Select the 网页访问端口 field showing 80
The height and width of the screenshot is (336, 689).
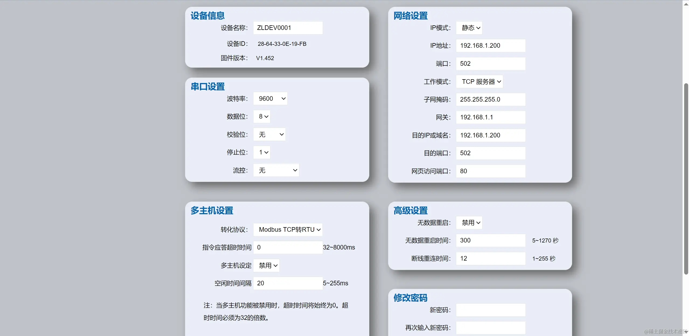490,171
